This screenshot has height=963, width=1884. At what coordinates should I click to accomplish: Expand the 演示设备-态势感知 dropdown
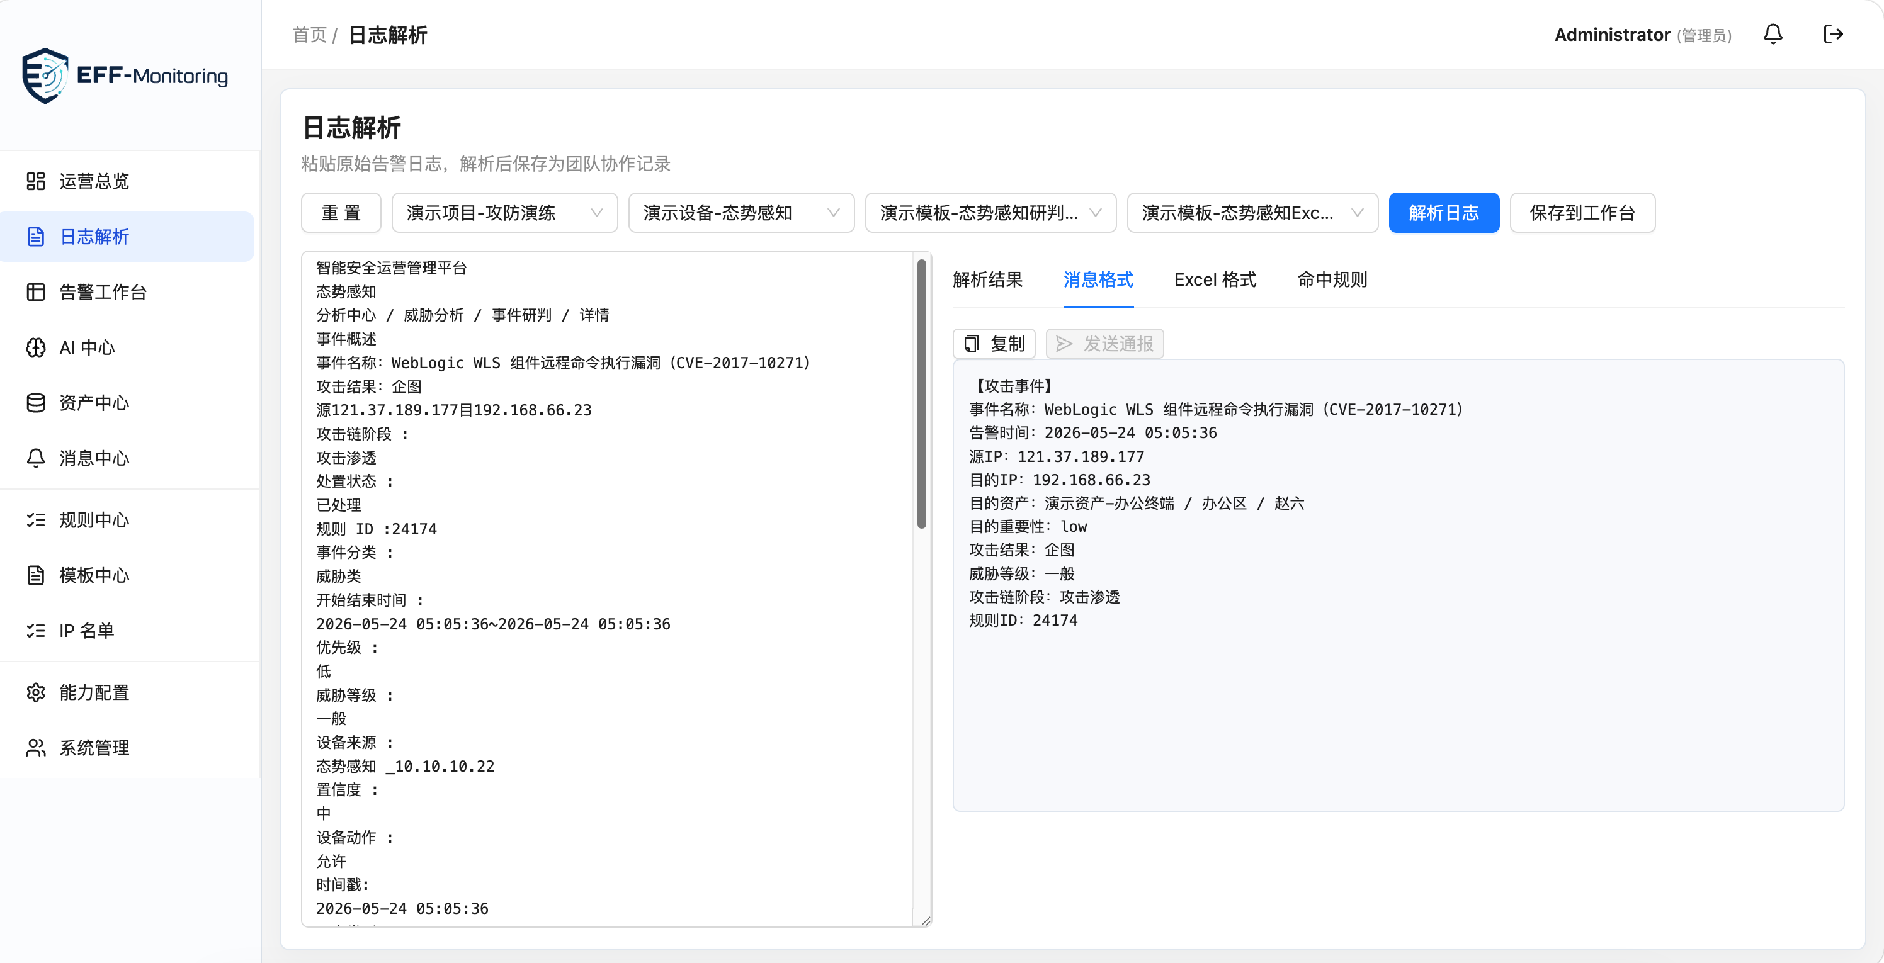tap(741, 213)
